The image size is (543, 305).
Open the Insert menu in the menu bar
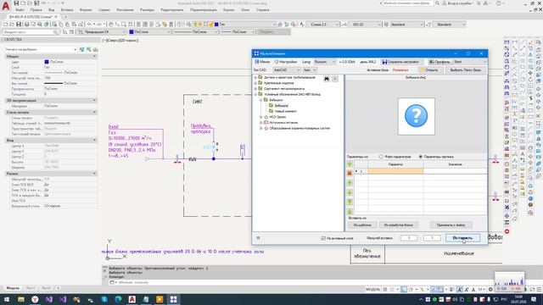coord(67,10)
